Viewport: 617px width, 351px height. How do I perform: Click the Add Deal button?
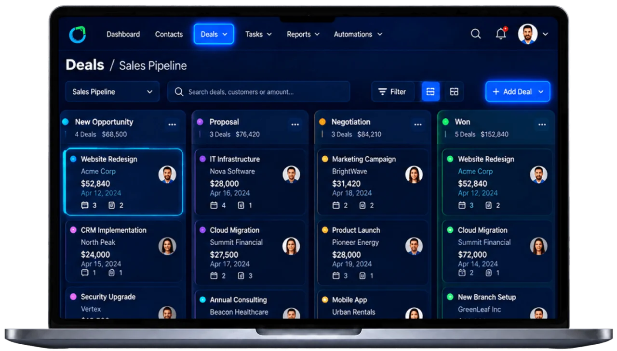[518, 91]
